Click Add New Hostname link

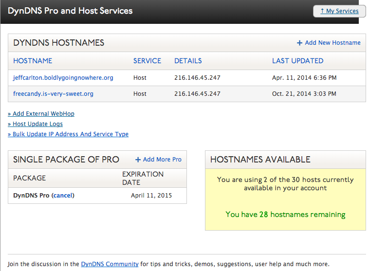tap(332, 43)
